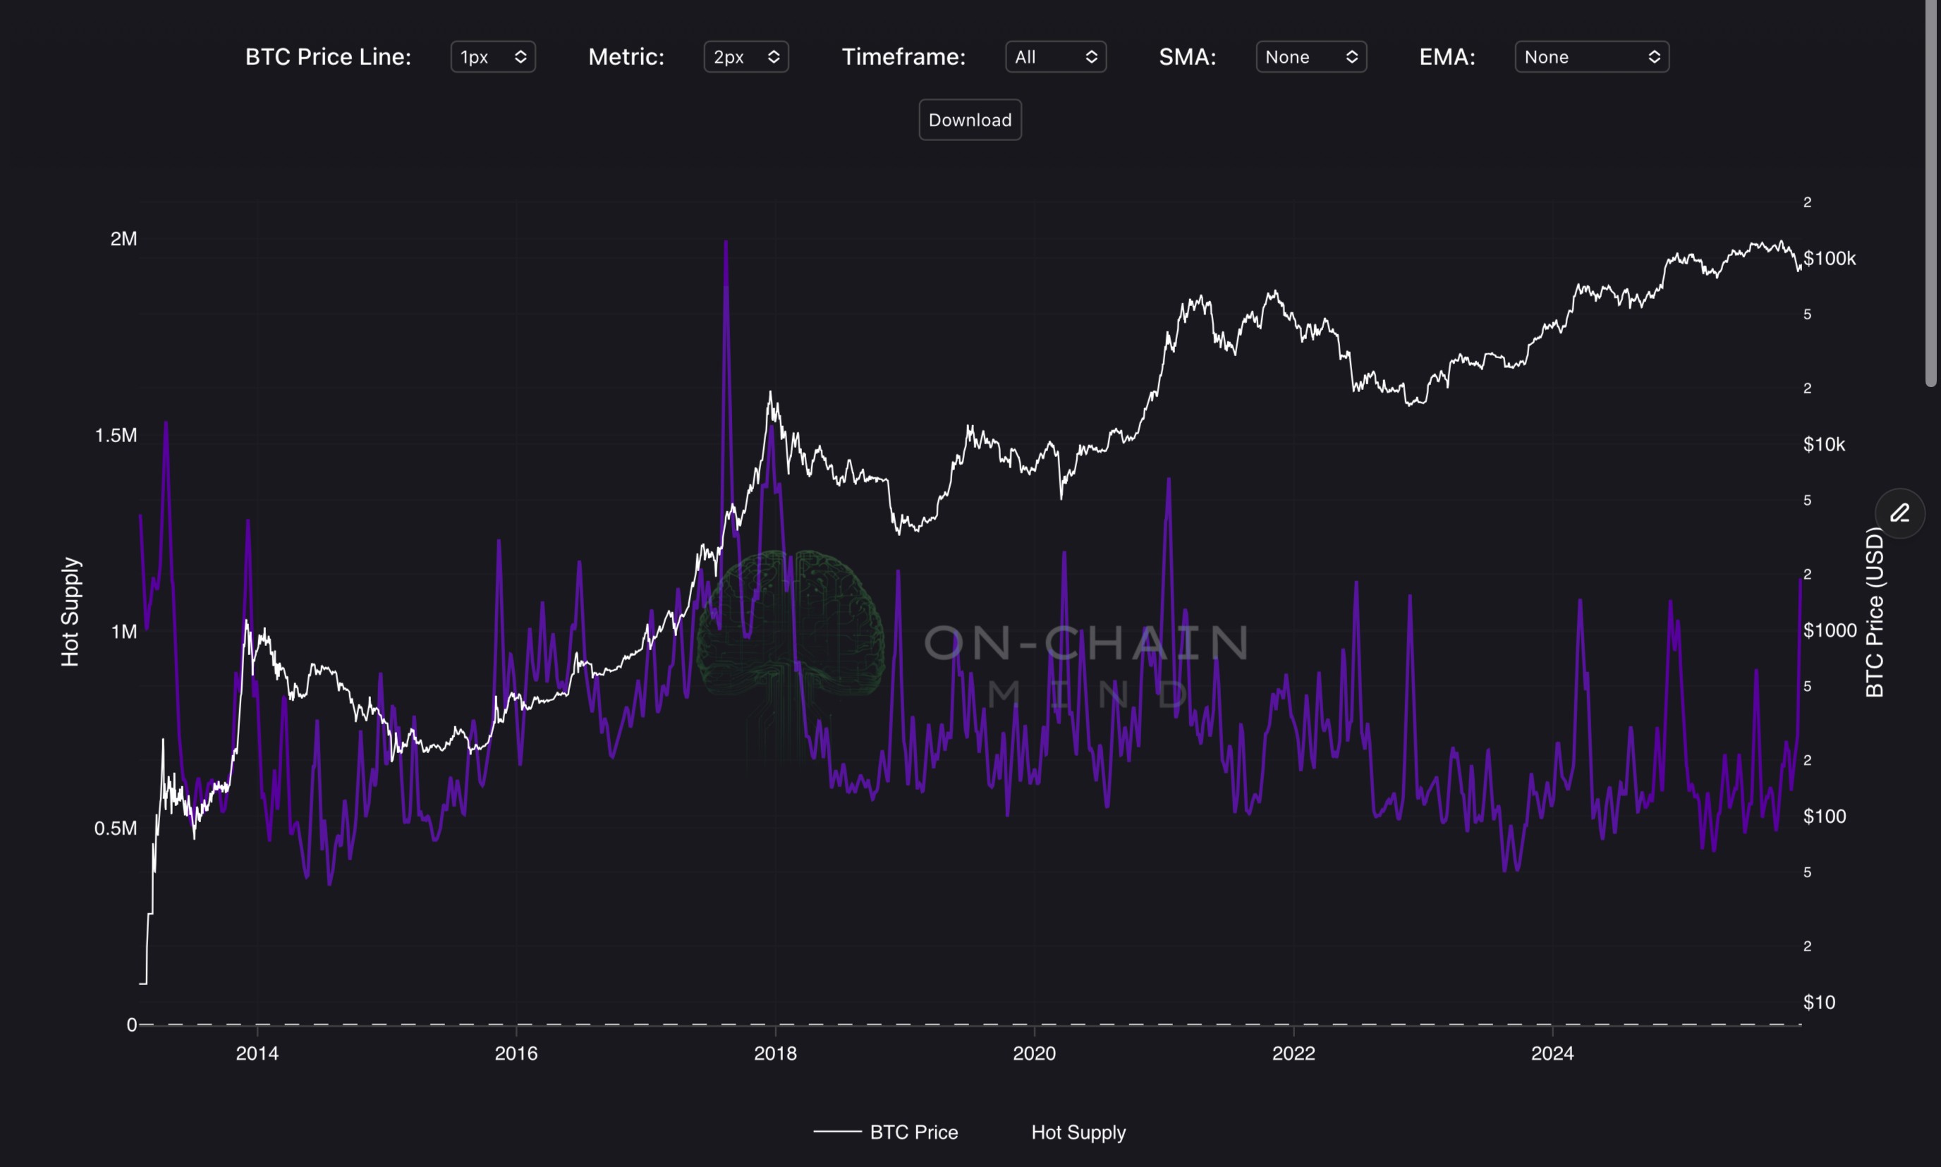Click the BTC Price legend line icon
Image resolution: width=1941 pixels, height=1167 pixels.
click(x=836, y=1132)
